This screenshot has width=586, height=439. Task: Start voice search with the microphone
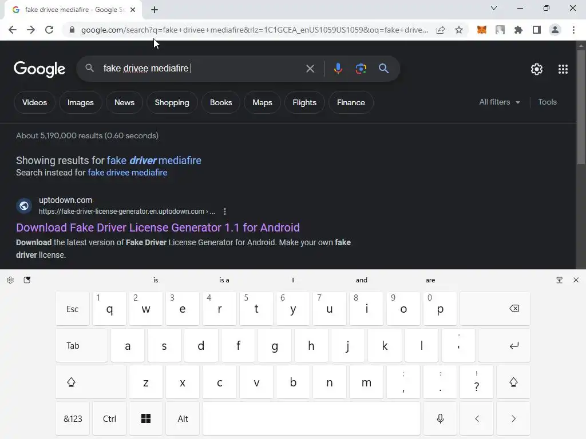pos(338,69)
